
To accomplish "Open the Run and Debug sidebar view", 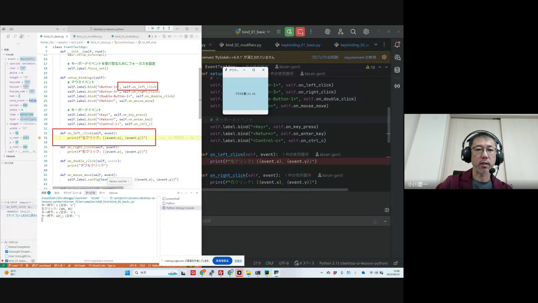I will pos(22,36).
